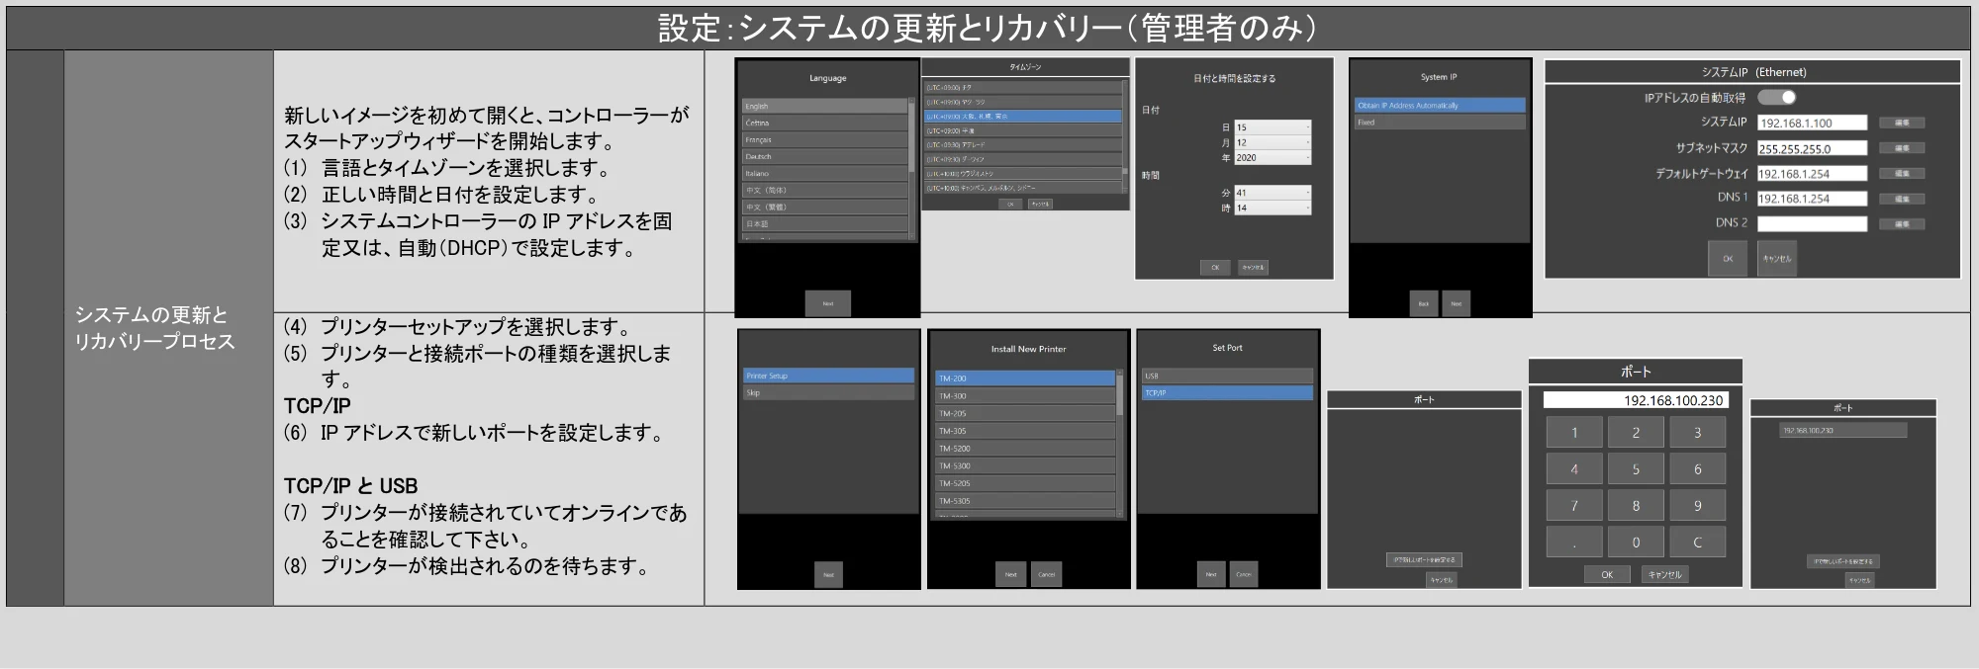Click the edit button beside サブネットマスク
This screenshot has height=669, width=1979.
click(1902, 148)
